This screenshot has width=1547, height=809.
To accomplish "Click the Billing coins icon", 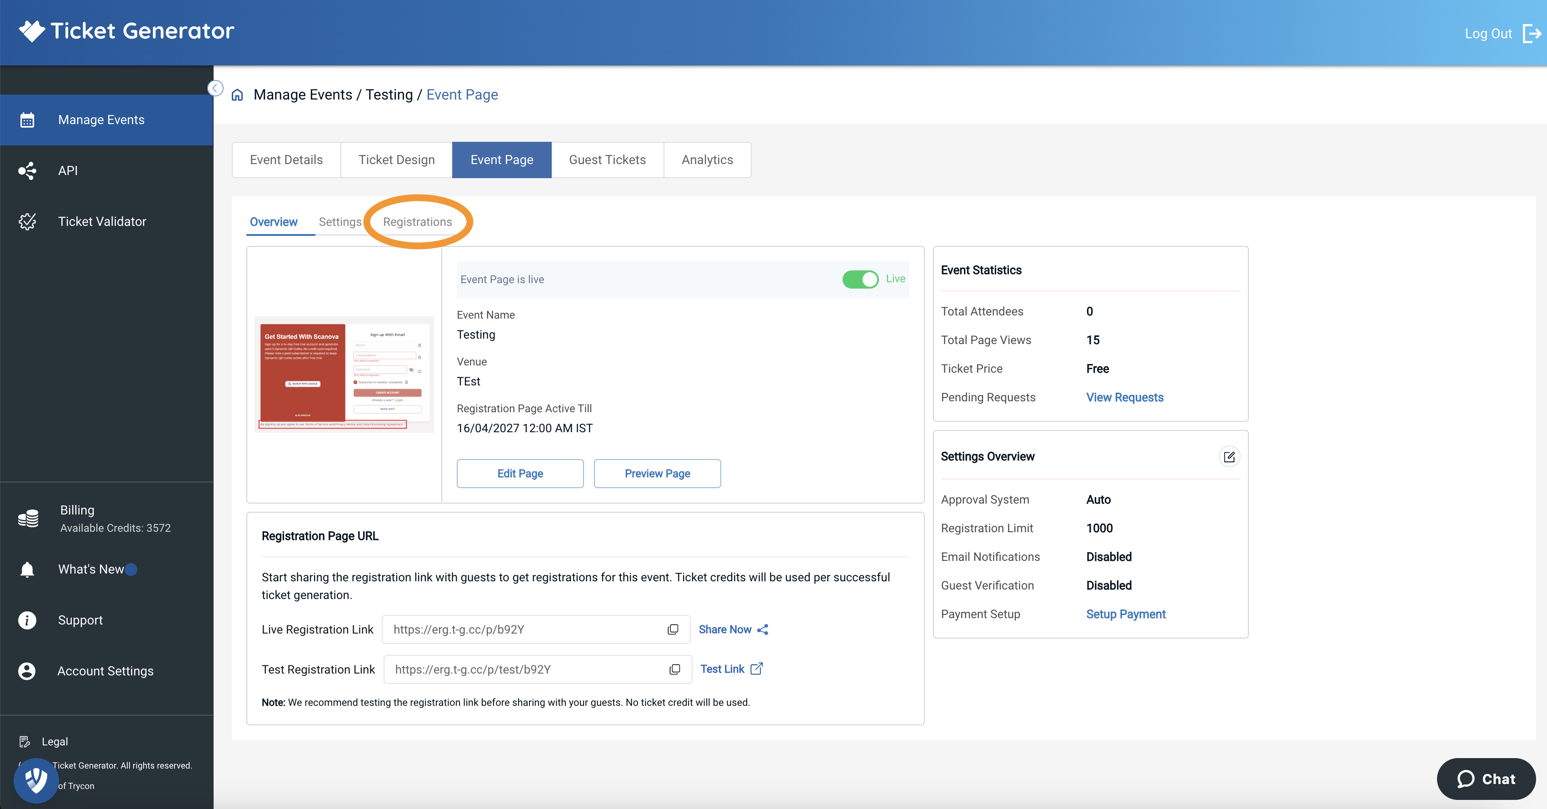I will point(27,518).
